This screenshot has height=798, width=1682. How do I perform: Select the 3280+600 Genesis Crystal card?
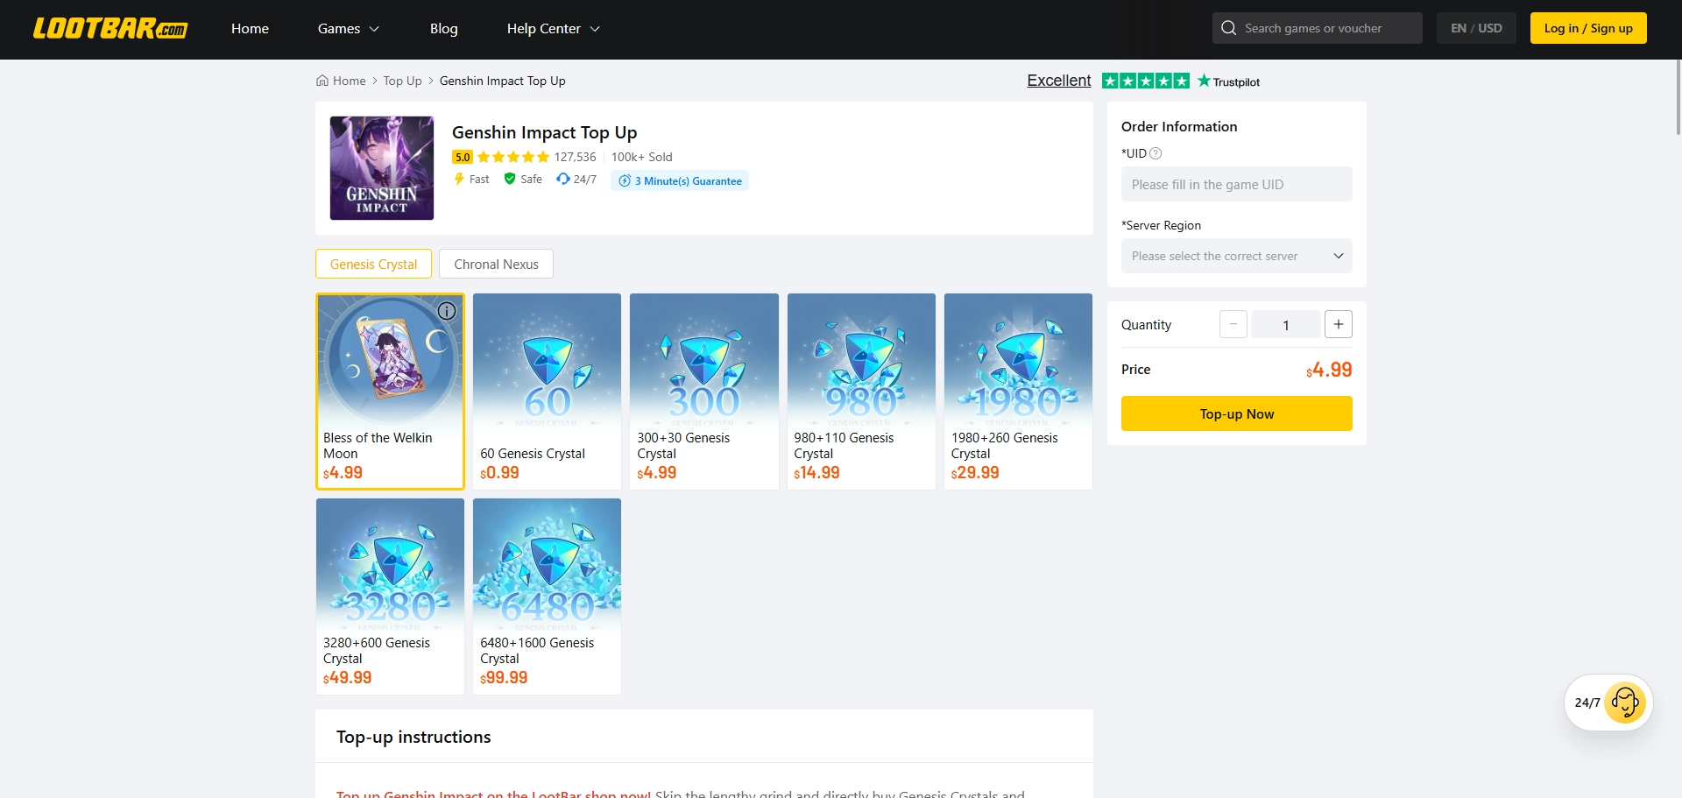click(x=390, y=597)
